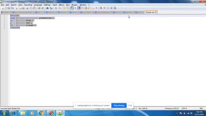Undo the last action via toolbar
The image size is (206, 116).
pyautogui.click(x=39, y=8)
